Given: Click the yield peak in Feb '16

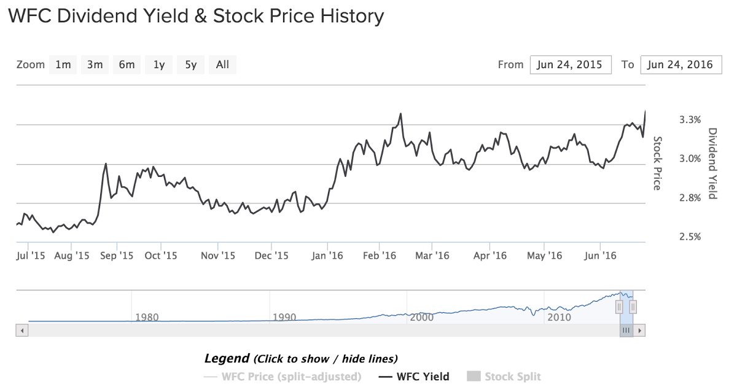Looking at the screenshot, I should (x=400, y=114).
